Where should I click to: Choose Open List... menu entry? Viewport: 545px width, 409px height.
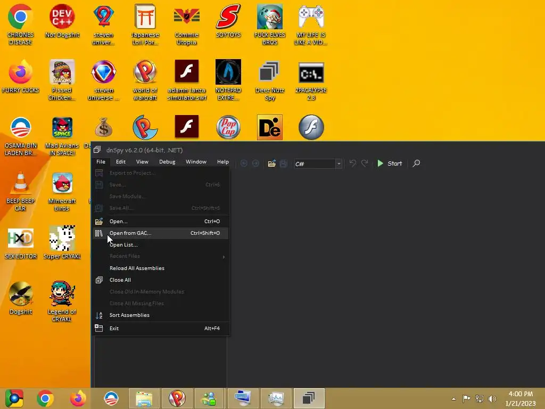[160, 245]
